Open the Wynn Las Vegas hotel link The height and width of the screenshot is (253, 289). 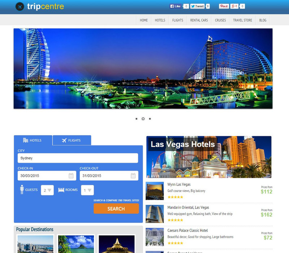coord(179,184)
